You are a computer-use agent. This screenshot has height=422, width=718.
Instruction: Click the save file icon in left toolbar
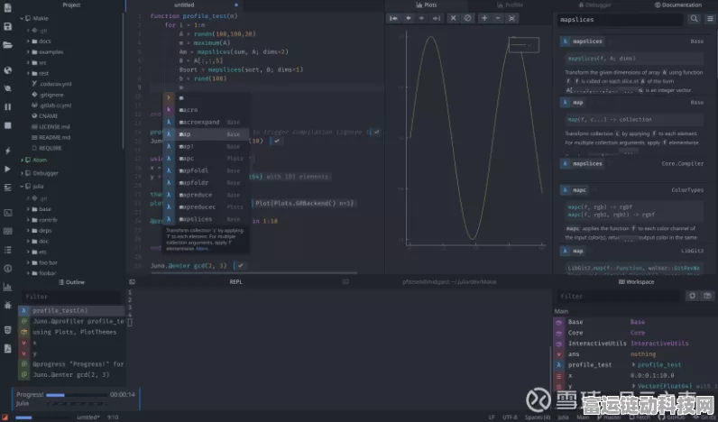(7, 26)
